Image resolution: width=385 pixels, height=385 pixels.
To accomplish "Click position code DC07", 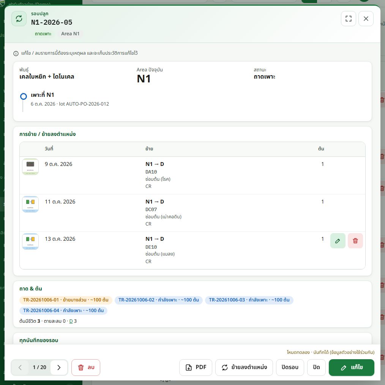I will click(151, 210).
